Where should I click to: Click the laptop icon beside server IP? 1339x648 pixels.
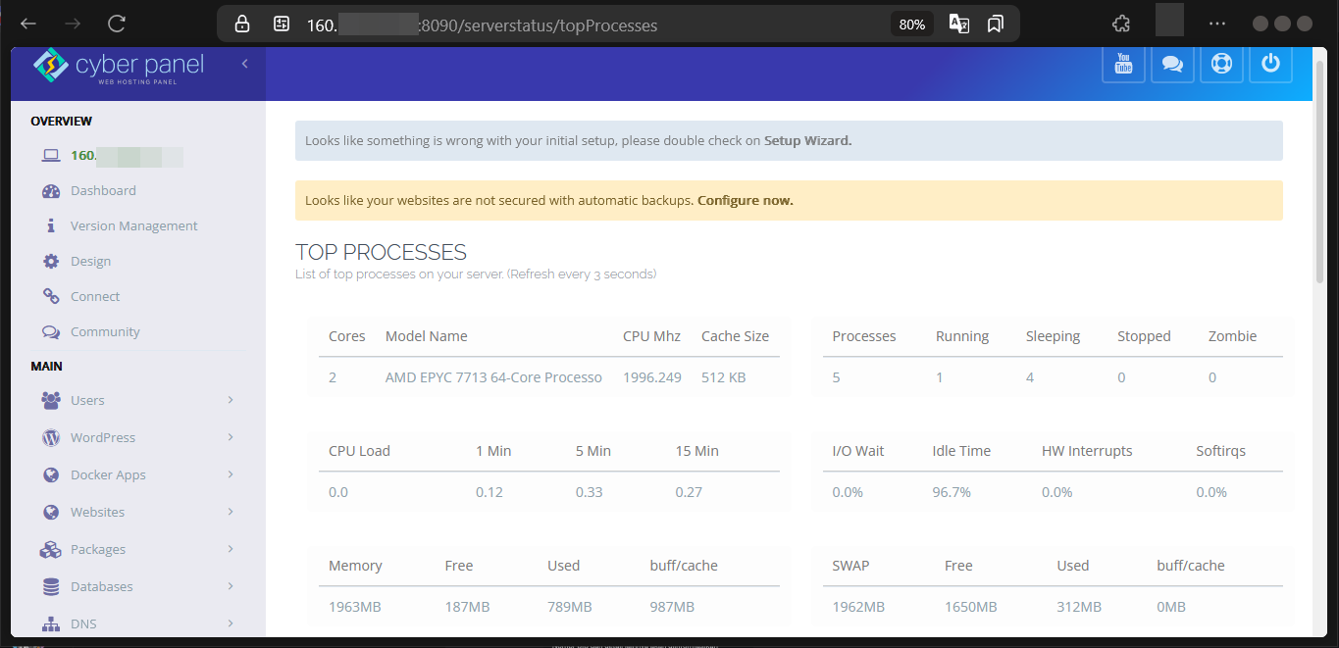pos(51,156)
